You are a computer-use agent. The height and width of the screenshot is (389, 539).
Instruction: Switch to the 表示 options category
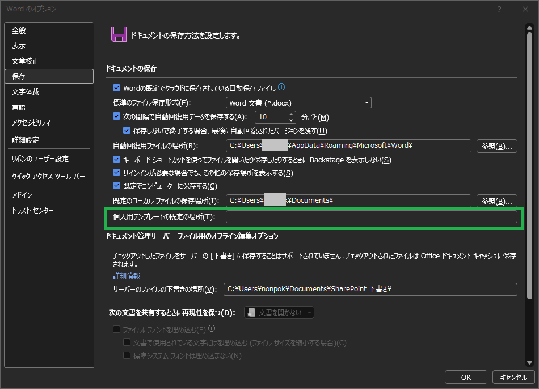(x=49, y=45)
